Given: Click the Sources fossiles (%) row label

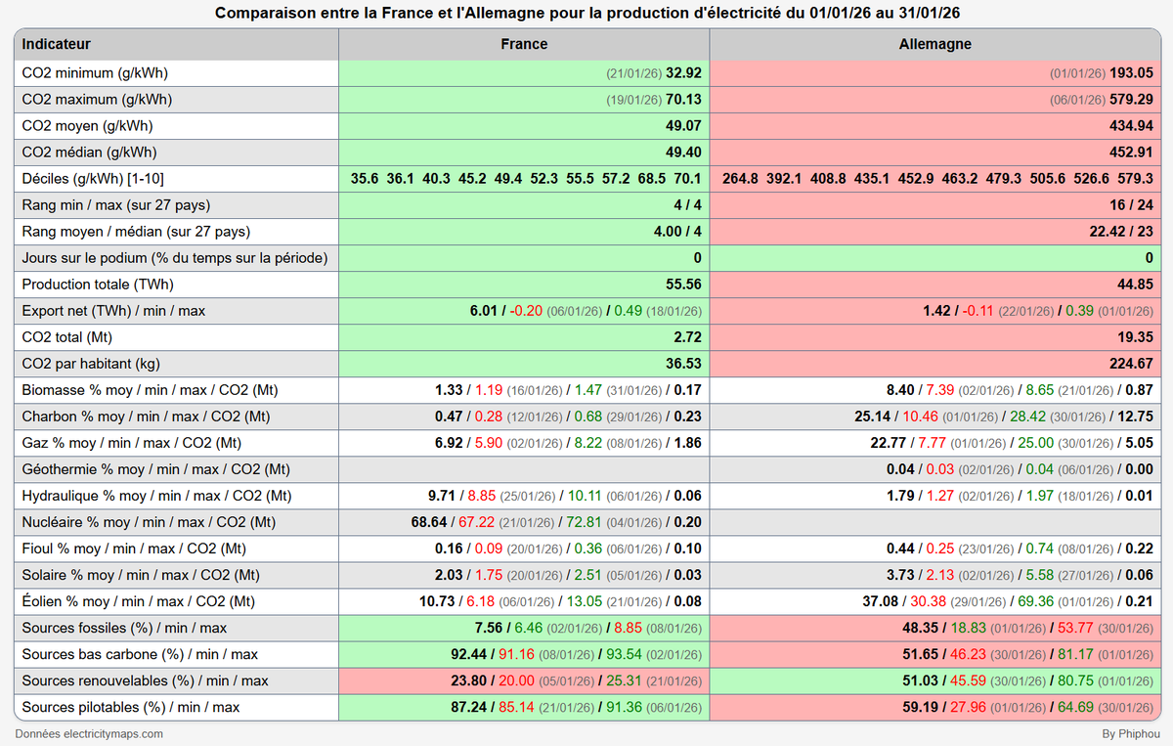Looking at the screenshot, I should pos(124,627).
